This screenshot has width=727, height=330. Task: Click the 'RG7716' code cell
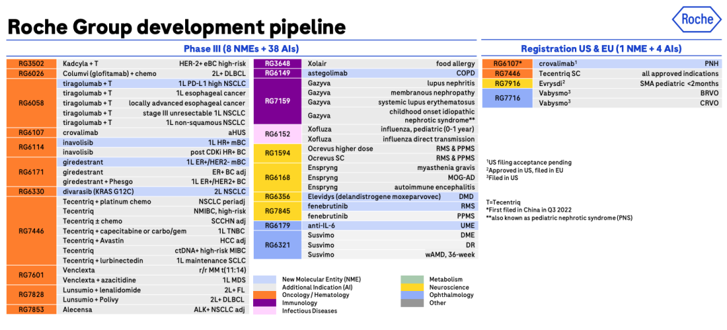(x=508, y=98)
